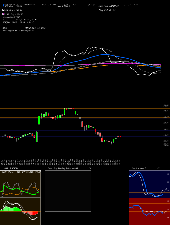Viewport: 170px width, 225px height.
Task: Open the ADX indicator chart panel
Action: click(20, 184)
